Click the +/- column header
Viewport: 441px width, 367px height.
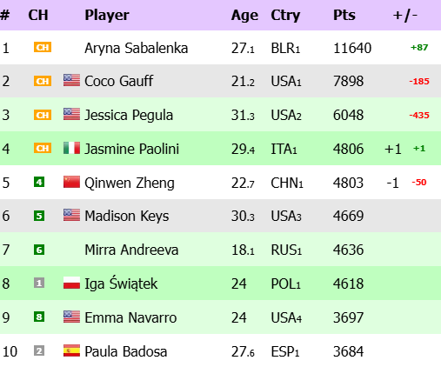pos(405,15)
